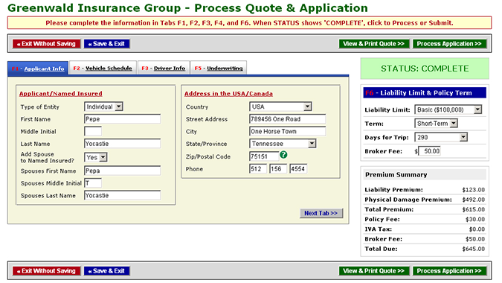Open the State/Province dropdown showing Tennessee
Screen dimensions: 502x283
pyautogui.click(x=283, y=144)
